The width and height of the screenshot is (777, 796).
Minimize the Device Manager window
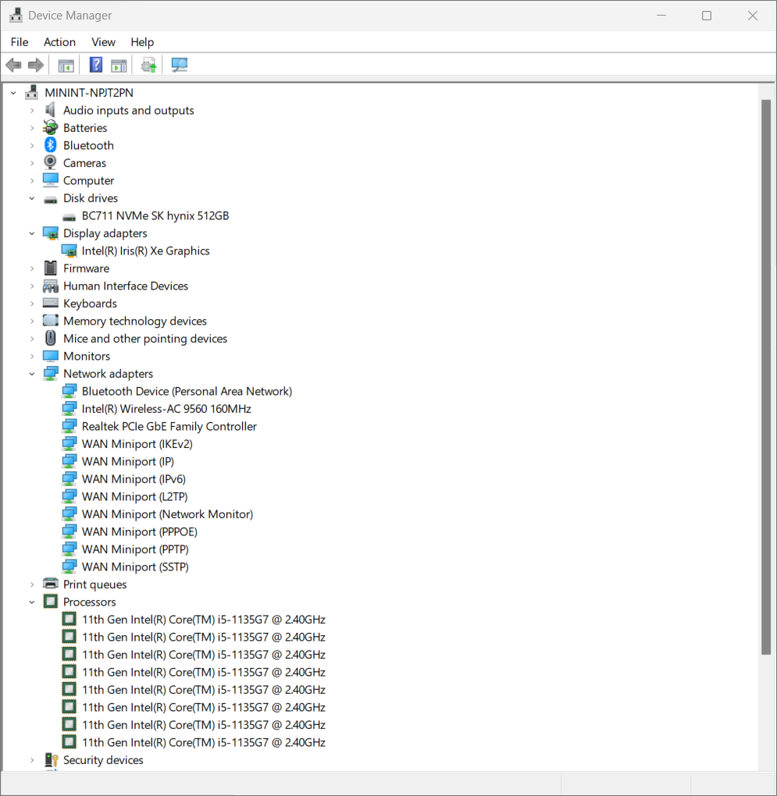tap(661, 16)
